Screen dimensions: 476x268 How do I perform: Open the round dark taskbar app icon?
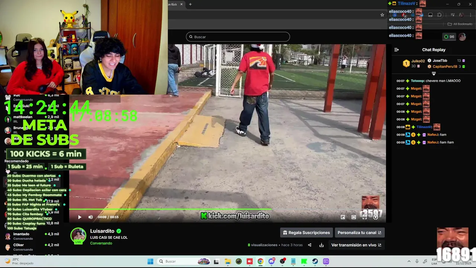[x=239, y=261]
